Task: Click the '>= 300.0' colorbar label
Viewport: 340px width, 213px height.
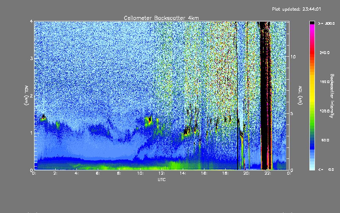Action: tap(326, 23)
